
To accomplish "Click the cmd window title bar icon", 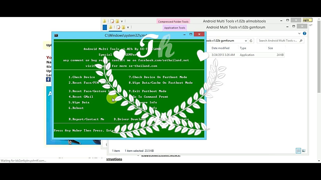I will [56, 35].
